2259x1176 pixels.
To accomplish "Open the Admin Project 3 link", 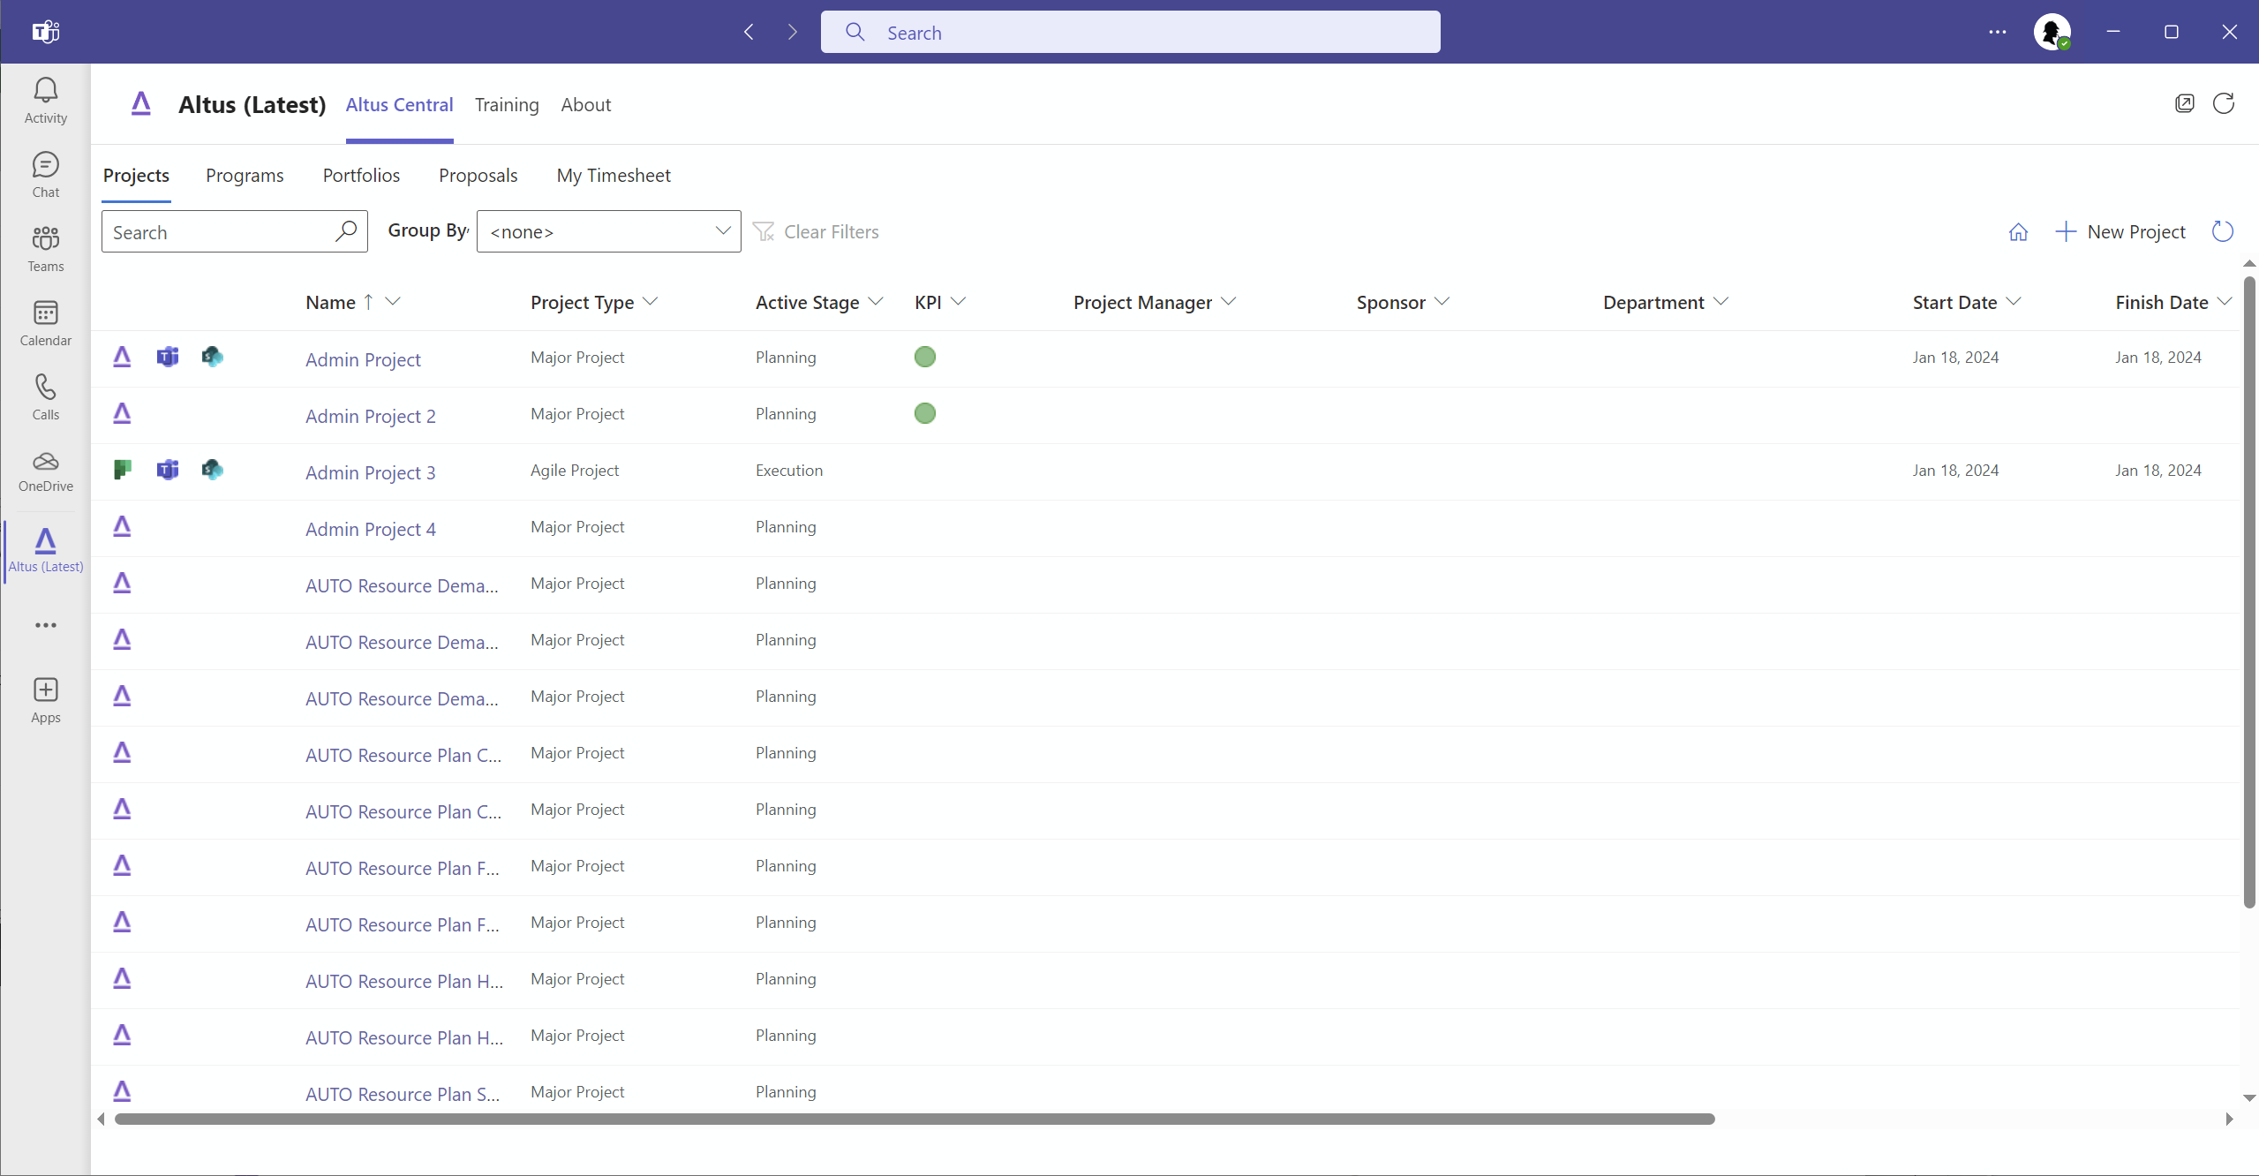I will [371, 473].
